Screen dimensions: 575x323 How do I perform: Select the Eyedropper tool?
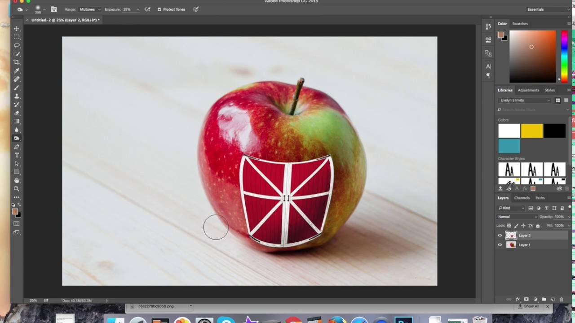17,71
